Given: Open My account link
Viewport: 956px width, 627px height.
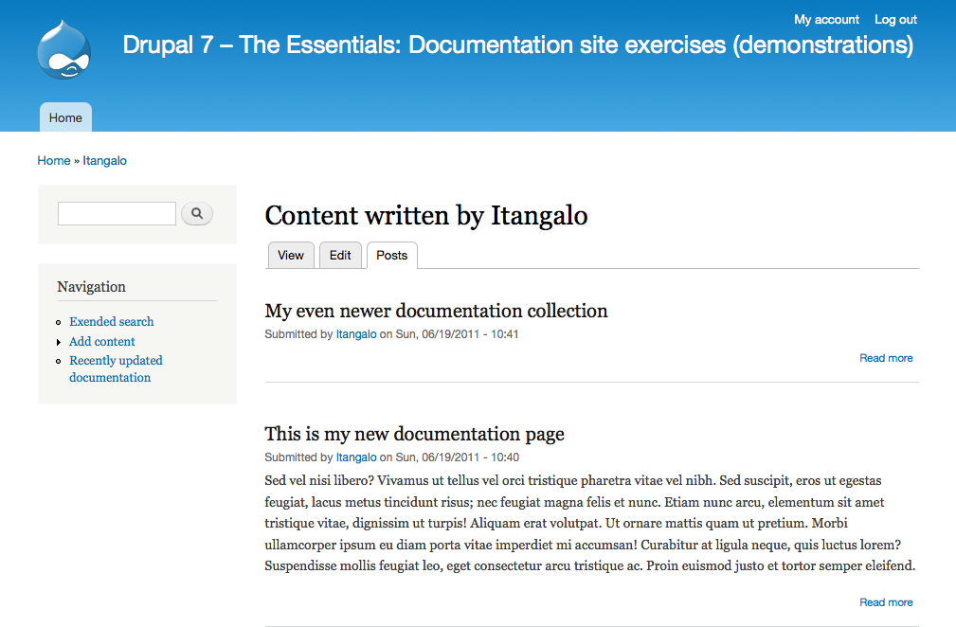Looking at the screenshot, I should pos(826,19).
